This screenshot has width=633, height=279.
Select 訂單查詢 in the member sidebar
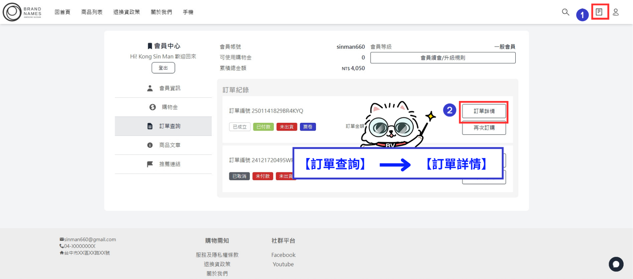(163, 126)
